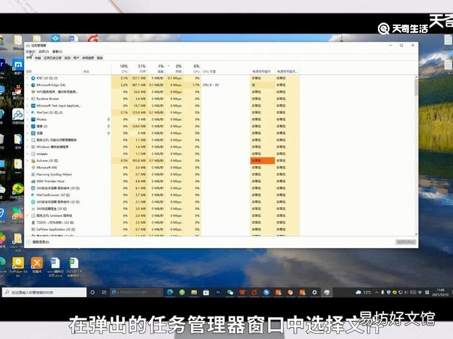This screenshot has width=453, height=339.
Task: Expand the 服务主机: Unistack 服务组 row
Action: point(28,216)
